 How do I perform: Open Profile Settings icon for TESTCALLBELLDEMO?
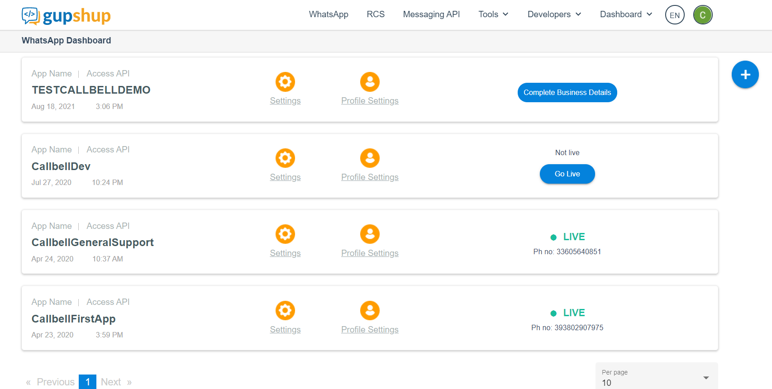(x=370, y=82)
